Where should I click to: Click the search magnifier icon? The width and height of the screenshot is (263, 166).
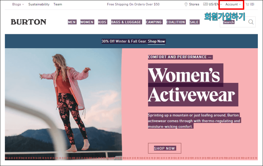(x=251, y=22)
